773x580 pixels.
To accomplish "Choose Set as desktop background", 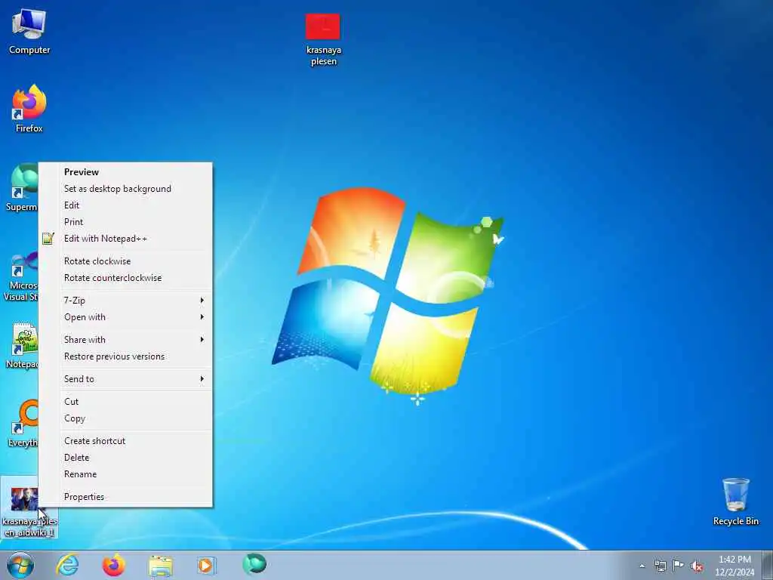I will (x=125, y=188).
